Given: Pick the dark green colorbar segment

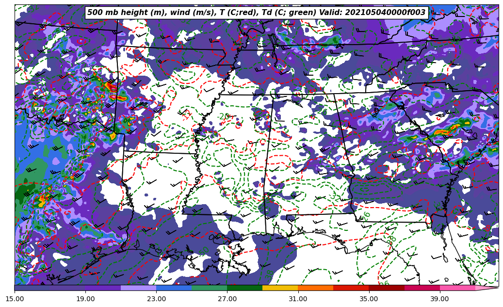Looking at the screenshot, I should [x=244, y=288].
